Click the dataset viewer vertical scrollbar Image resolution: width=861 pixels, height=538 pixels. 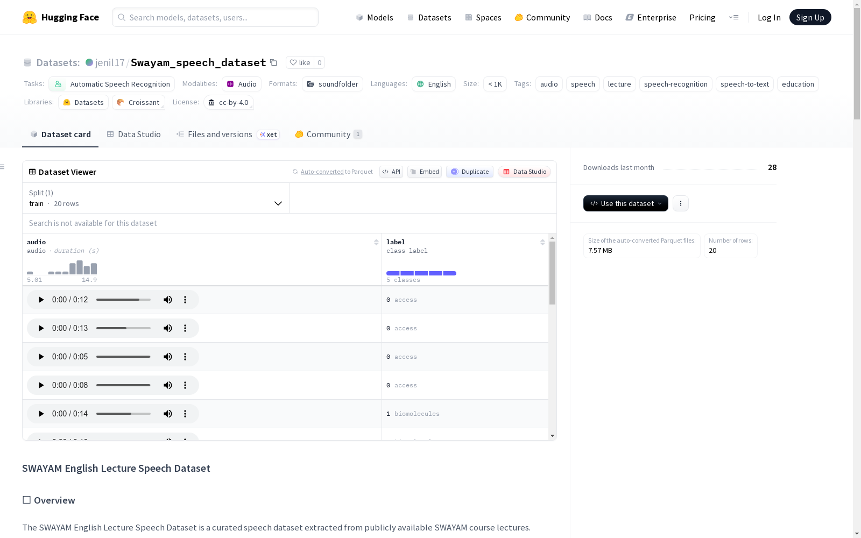552,273
